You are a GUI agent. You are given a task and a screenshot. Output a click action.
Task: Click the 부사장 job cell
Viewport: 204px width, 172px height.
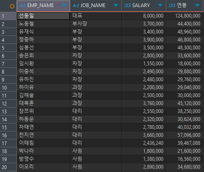click(x=96, y=24)
